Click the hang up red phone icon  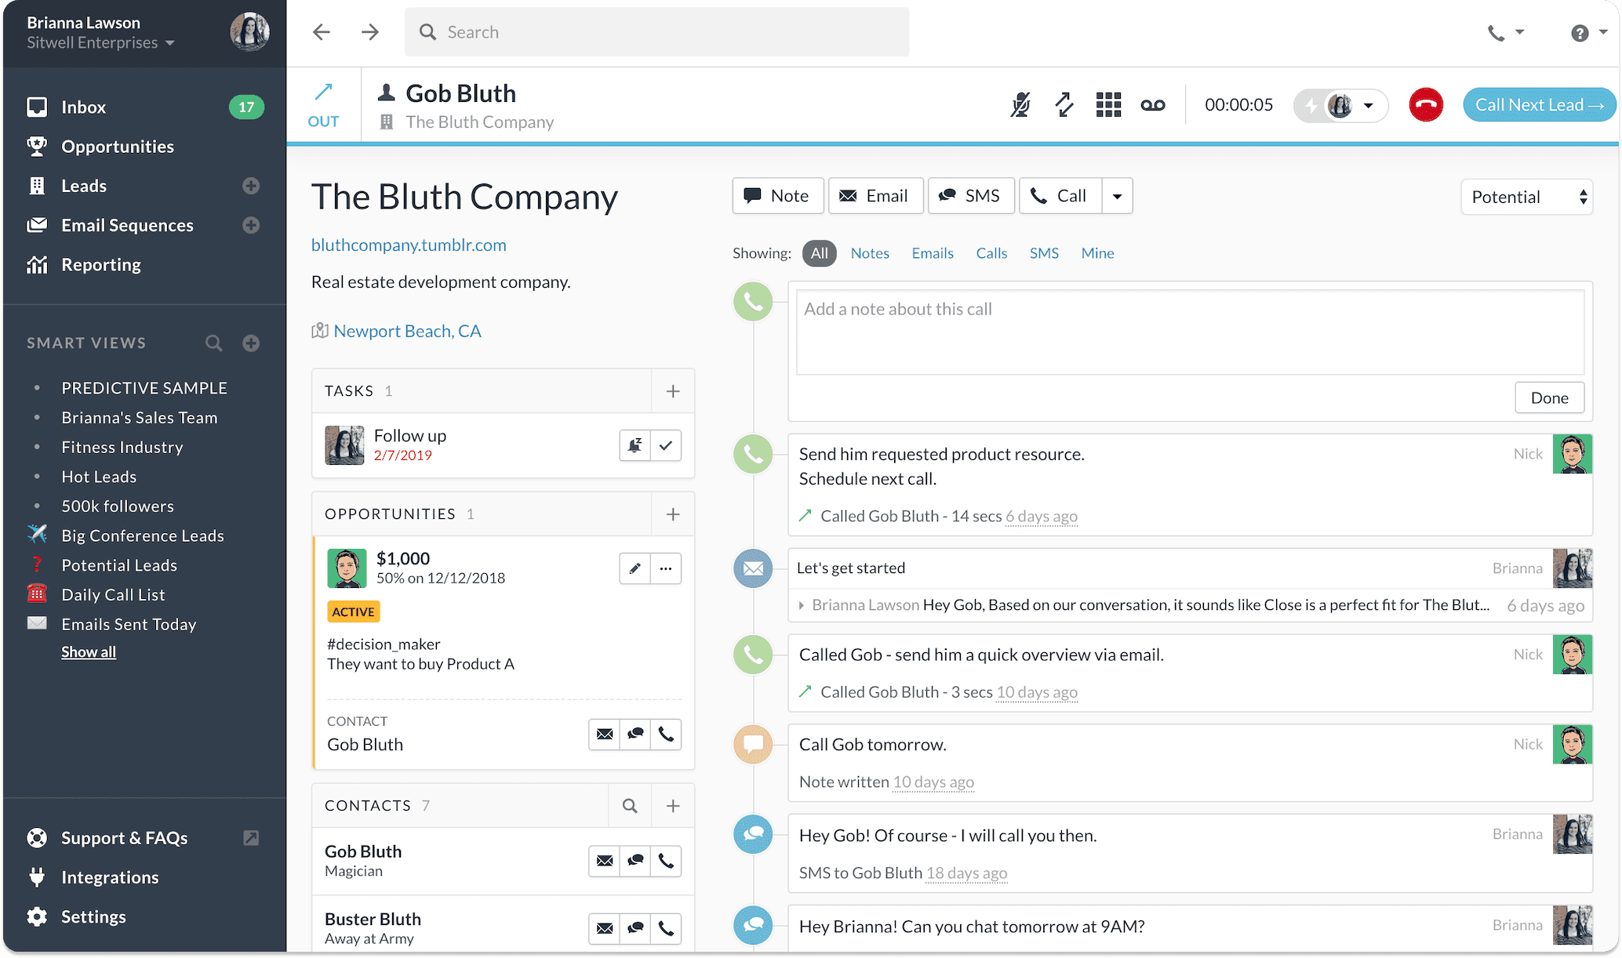[1424, 105]
